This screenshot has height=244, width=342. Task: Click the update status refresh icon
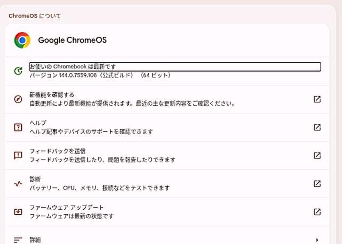pos(18,71)
